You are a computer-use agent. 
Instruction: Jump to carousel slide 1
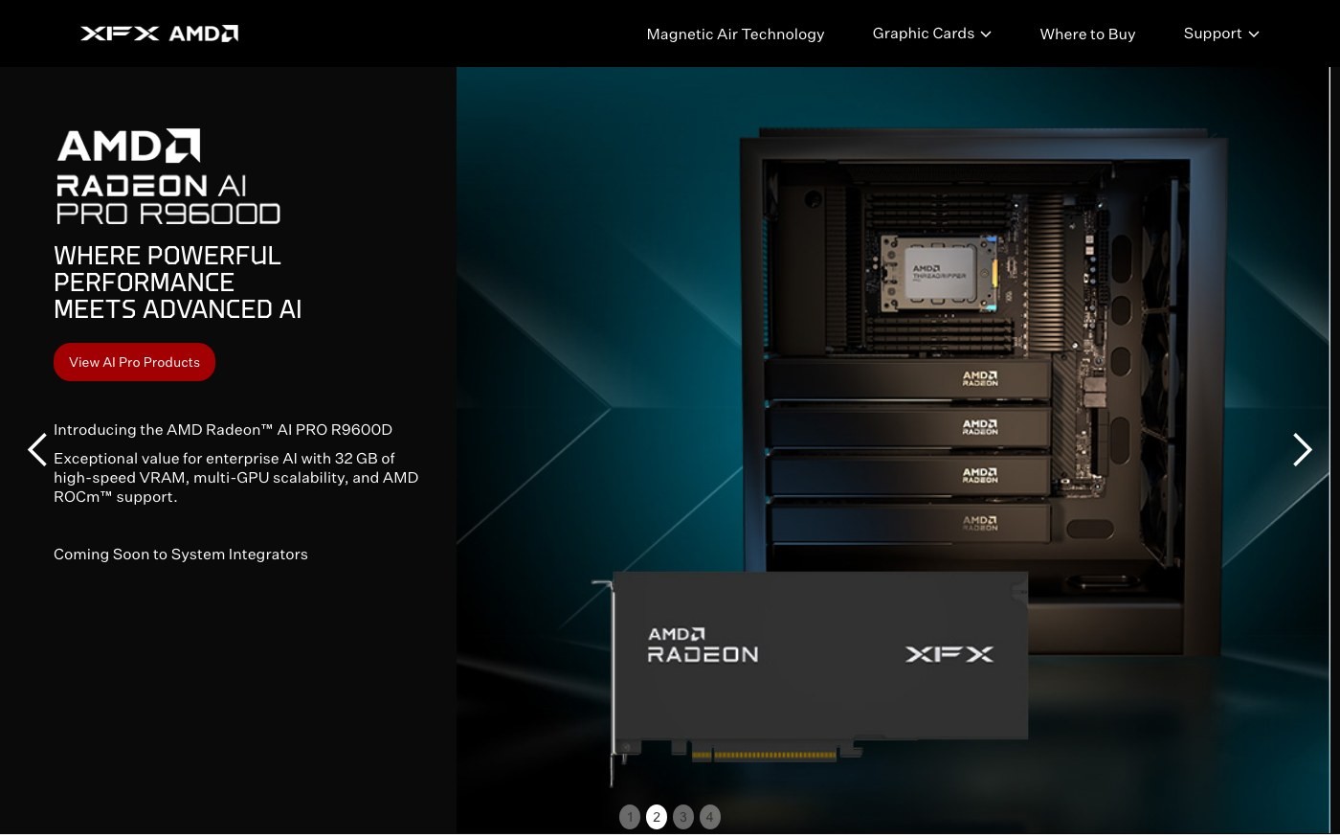(x=630, y=817)
